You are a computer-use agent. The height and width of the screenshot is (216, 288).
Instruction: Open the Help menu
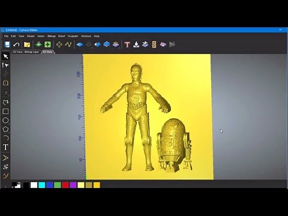click(x=97, y=36)
